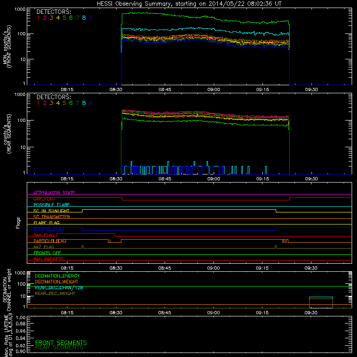Image resolution: width=357 pixels, height=357 pixels.
Task: Select the DETECTORS: label in rear segments plot
Action: tap(54, 97)
